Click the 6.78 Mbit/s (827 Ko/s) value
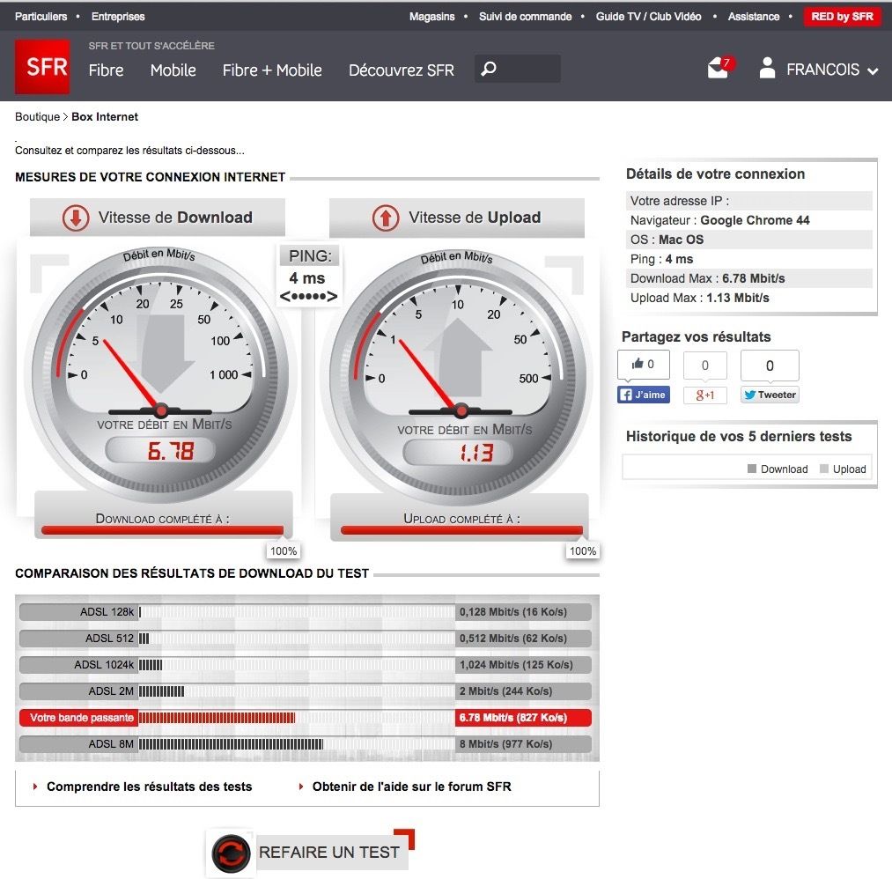 click(x=513, y=718)
